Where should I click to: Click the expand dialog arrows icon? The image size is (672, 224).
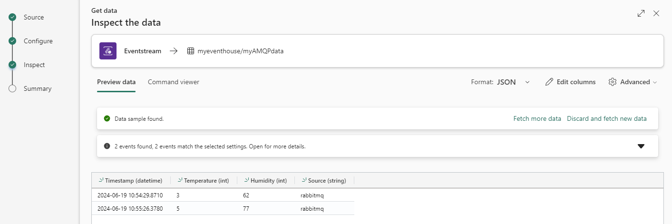point(641,13)
